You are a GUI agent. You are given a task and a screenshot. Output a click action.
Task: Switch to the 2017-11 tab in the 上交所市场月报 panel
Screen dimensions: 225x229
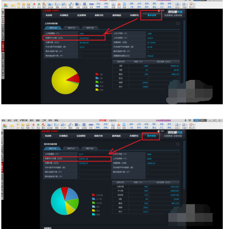[71, 28]
